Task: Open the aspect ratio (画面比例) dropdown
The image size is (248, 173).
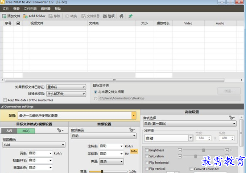Action: [x=40, y=167]
